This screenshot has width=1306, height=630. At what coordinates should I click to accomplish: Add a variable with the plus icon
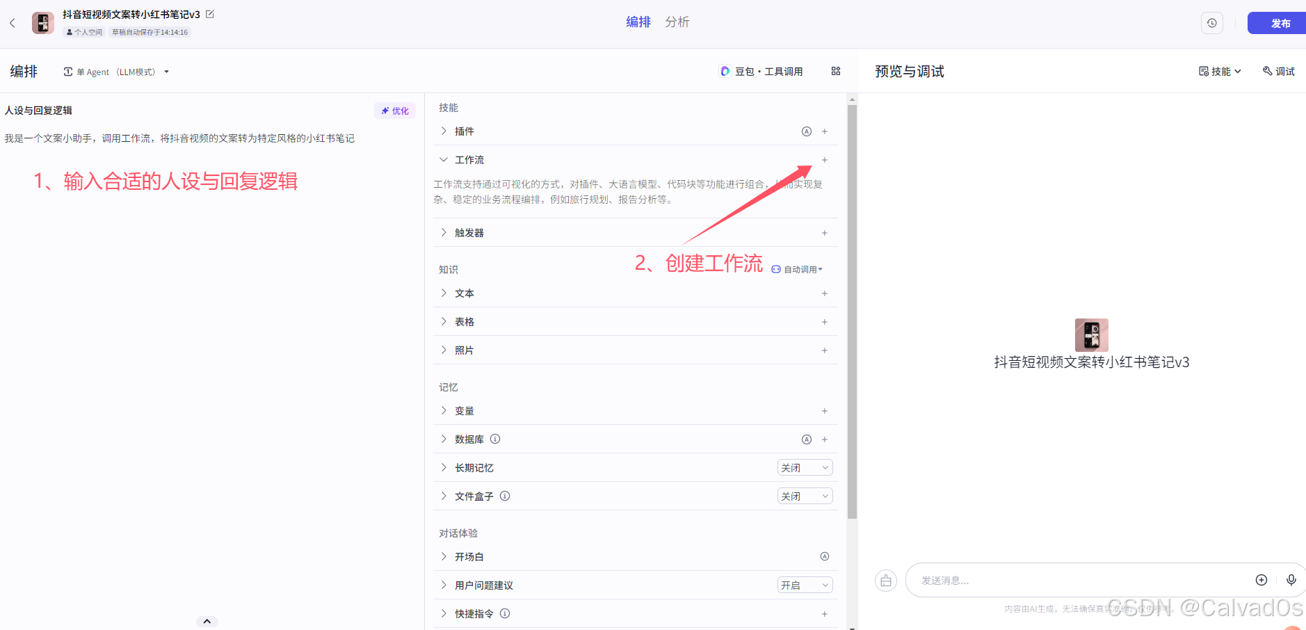coord(825,411)
